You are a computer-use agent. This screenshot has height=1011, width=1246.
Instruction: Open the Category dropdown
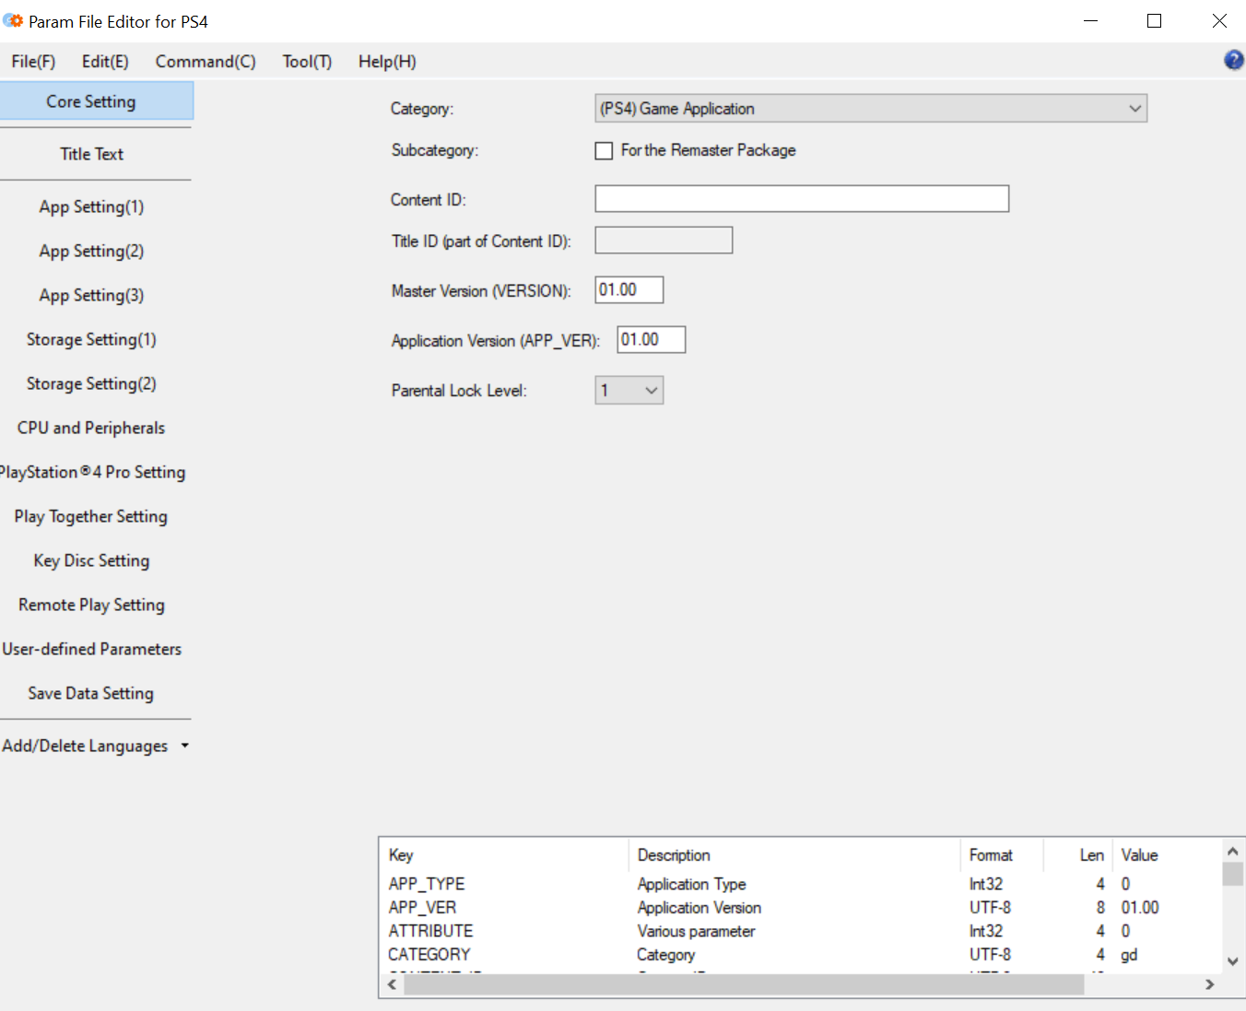[871, 108]
